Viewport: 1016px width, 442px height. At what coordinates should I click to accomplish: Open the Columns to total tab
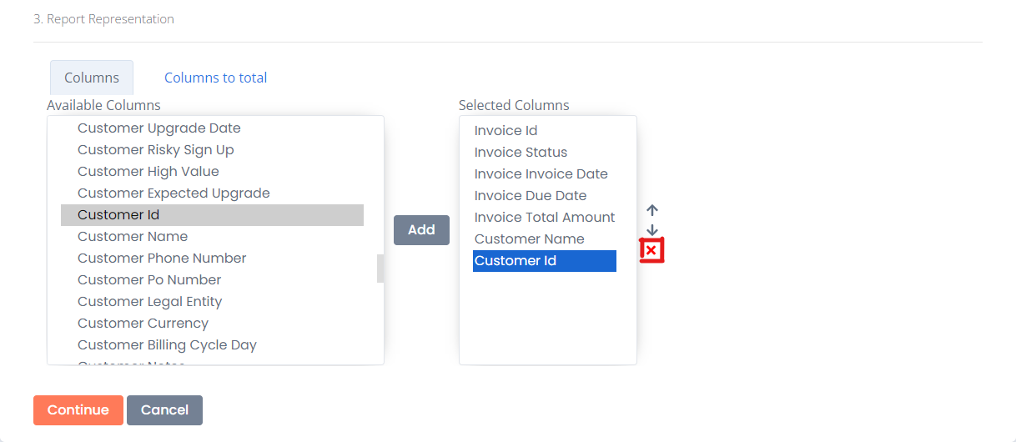point(216,78)
